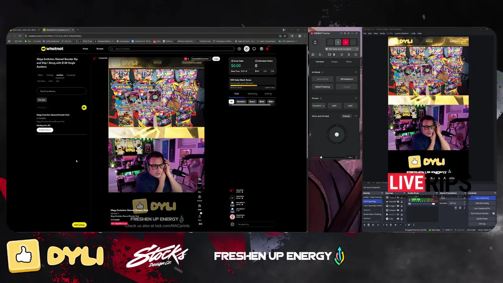
Task: Click the chat filter horizontal scrollbar
Action: click(x=251, y=105)
